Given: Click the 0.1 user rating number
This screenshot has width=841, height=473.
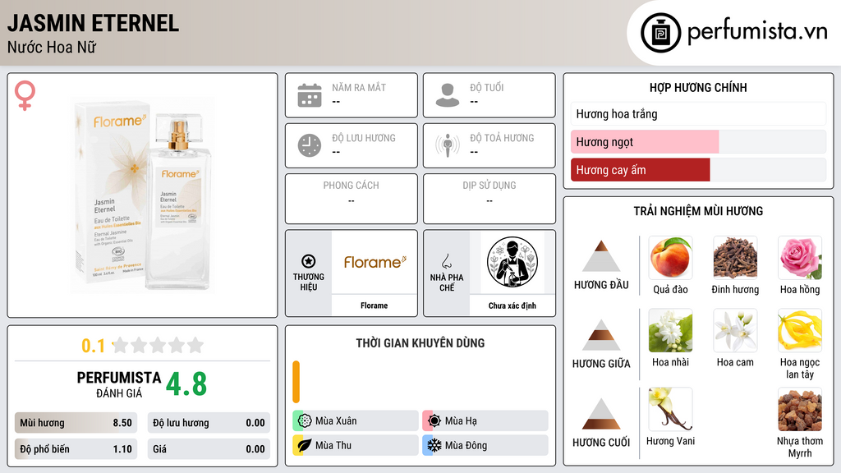Looking at the screenshot, I should pyautogui.click(x=93, y=346).
